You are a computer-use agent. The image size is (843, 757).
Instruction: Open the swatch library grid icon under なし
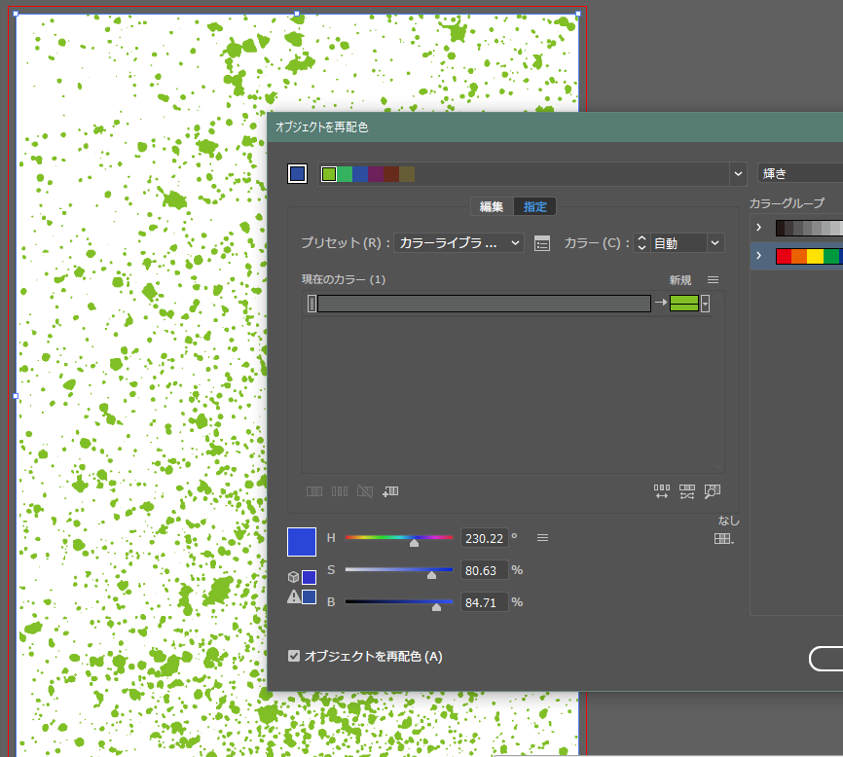[x=723, y=538]
